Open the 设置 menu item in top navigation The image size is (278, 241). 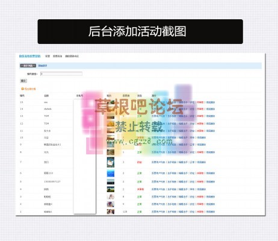[48, 56]
